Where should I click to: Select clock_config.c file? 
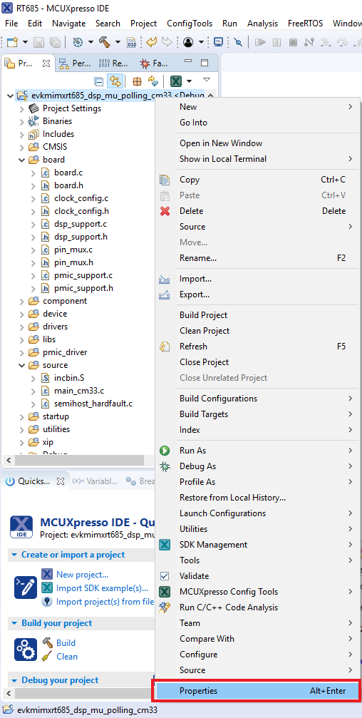pyautogui.click(x=81, y=198)
